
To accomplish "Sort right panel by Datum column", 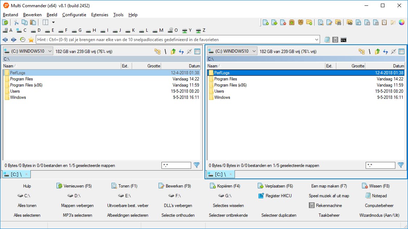I will point(385,66).
